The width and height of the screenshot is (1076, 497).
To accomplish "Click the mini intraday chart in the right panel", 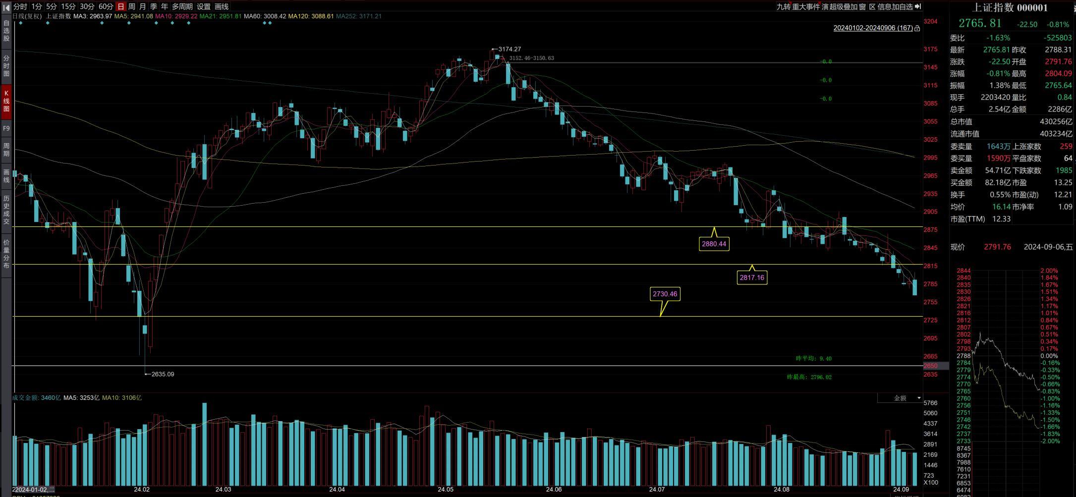I will coord(1005,356).
